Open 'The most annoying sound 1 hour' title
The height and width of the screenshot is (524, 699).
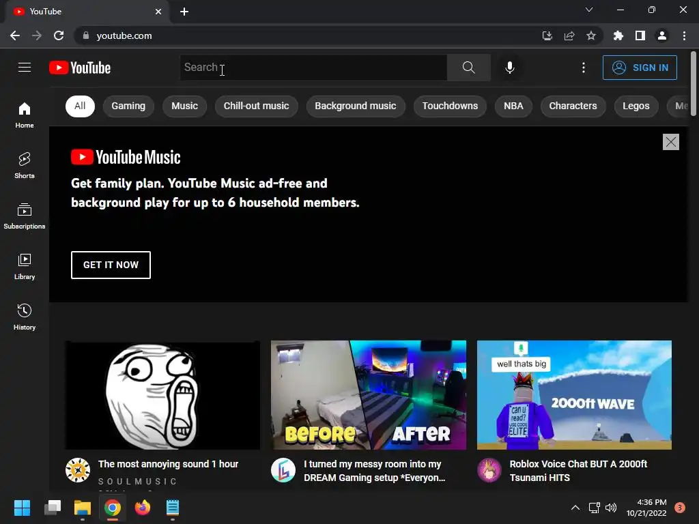coord(168,464)
